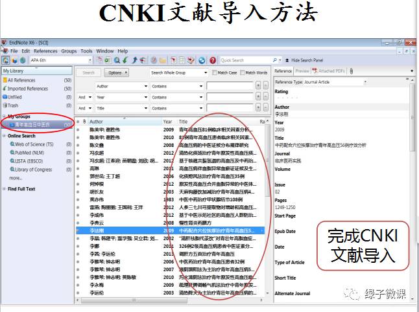This screenshot has width=419, height=312.
Task: Click the Quick Search magnifier icon
Action: point(275,60)
